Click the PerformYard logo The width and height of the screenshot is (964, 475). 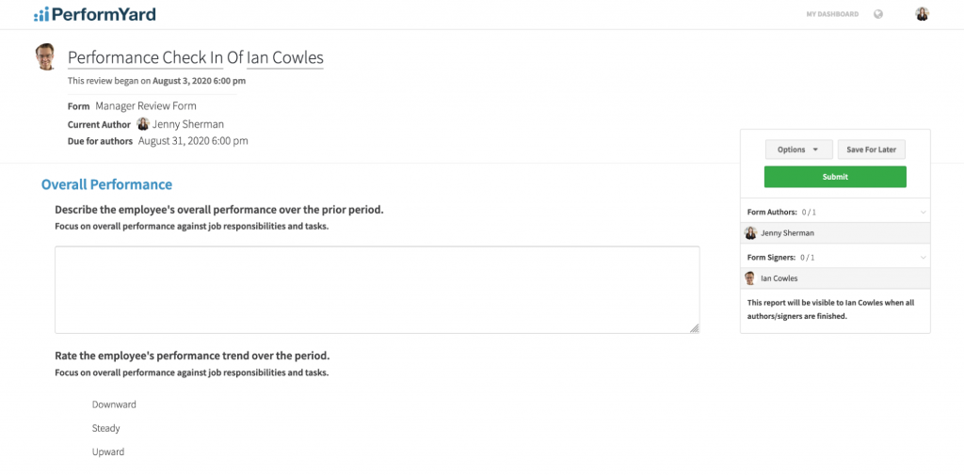click(95, 14)
